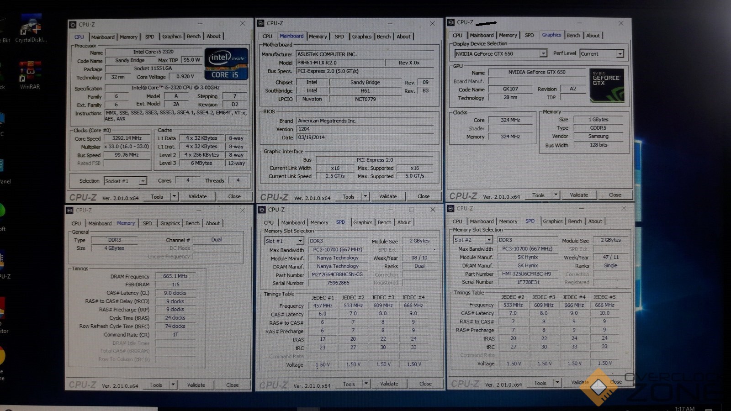Click the GK107 code name value
731x411 pixels.
click(x=511, y=89)
